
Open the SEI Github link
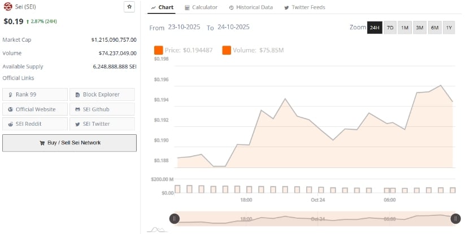click(x=102, y=109)
